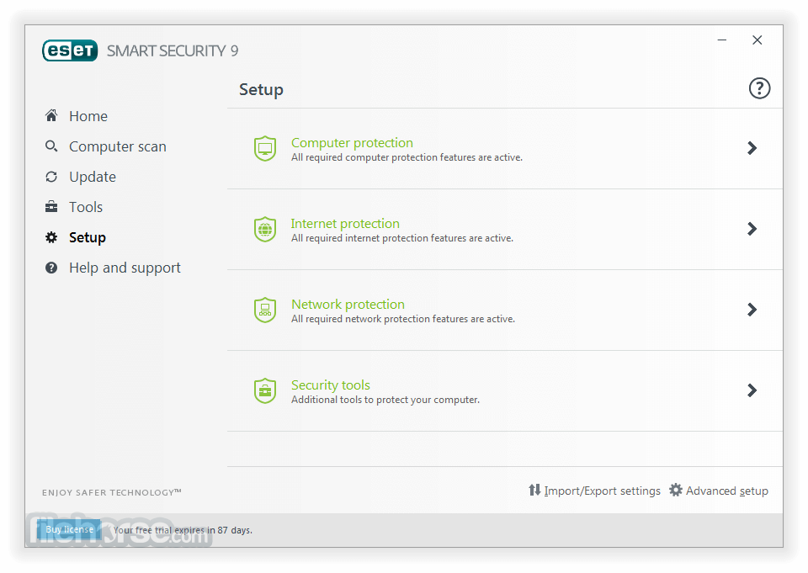
Task: Click the Computer scan magnifier icon
Action: 51,146
